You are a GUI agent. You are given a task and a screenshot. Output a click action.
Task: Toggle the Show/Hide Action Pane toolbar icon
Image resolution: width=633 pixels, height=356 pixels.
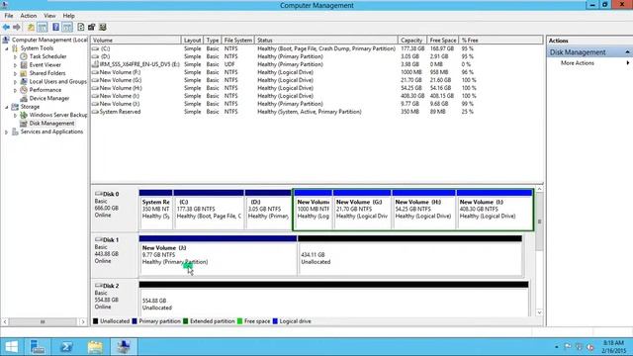67,27
